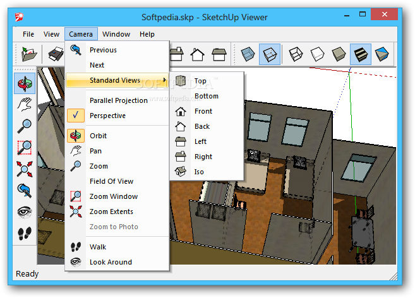Enable Parallel Projection mode
The width and height of the screenshot is (415, 298).
coord(117,100)
